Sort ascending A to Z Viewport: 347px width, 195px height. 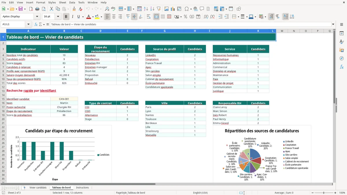point(146,9)
